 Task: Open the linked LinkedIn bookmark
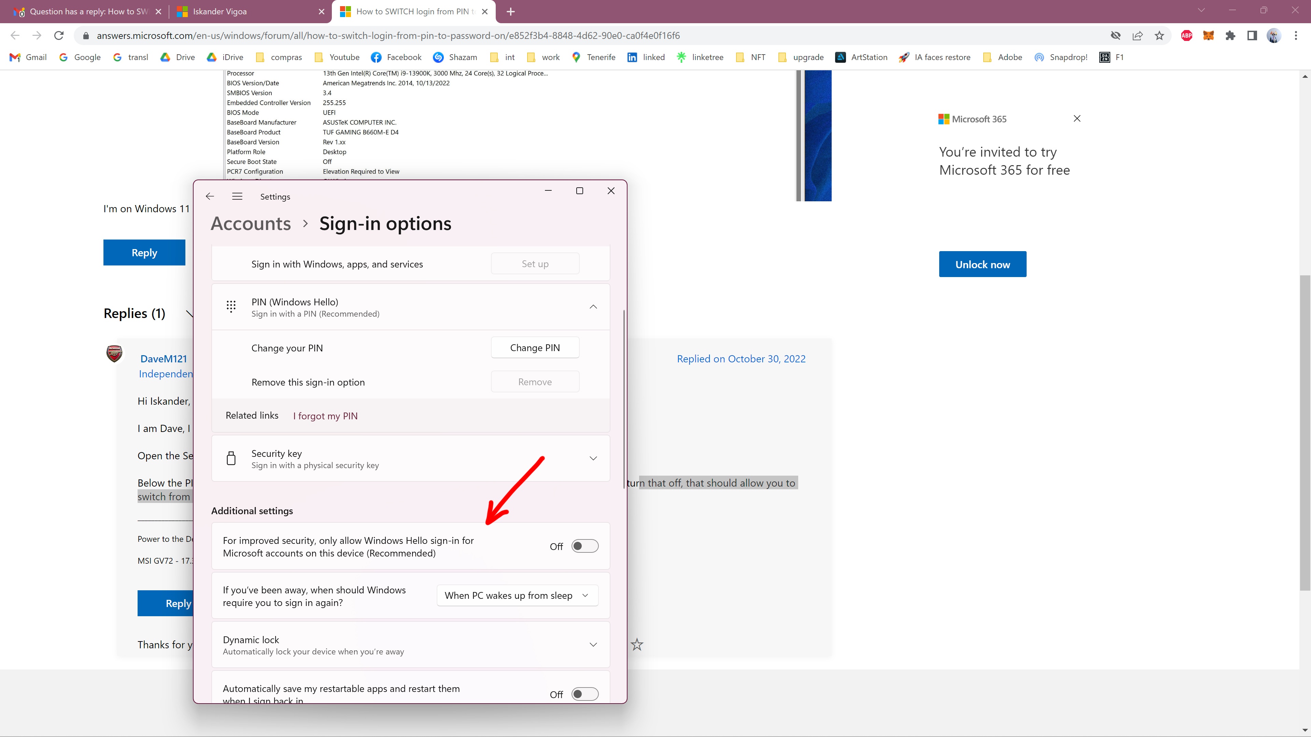point(646,57)
